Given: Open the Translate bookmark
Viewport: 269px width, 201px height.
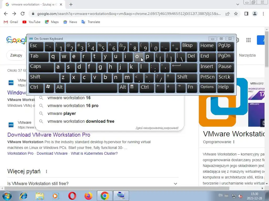Looking at the screenshot, I should (x=91, y=22).
